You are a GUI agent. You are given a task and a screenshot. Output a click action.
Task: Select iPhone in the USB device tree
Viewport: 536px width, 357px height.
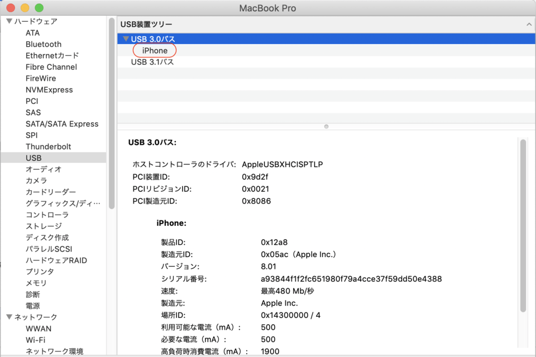point(155,51)
